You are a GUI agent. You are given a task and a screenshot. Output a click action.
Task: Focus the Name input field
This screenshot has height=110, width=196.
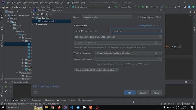107,17
